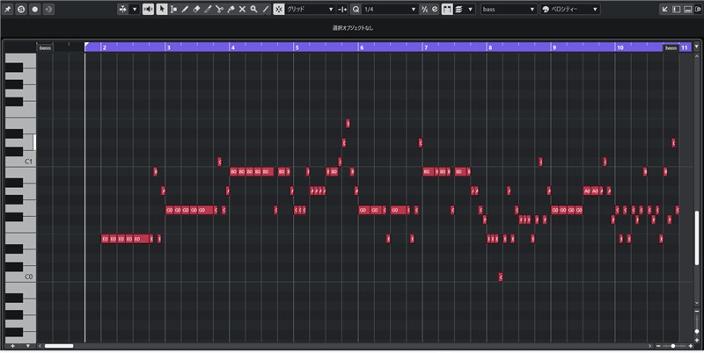The width and height of the screenshot is (704, 353).
Task: Click the horizontal zoom in plus button
Action: pos(691,346)
